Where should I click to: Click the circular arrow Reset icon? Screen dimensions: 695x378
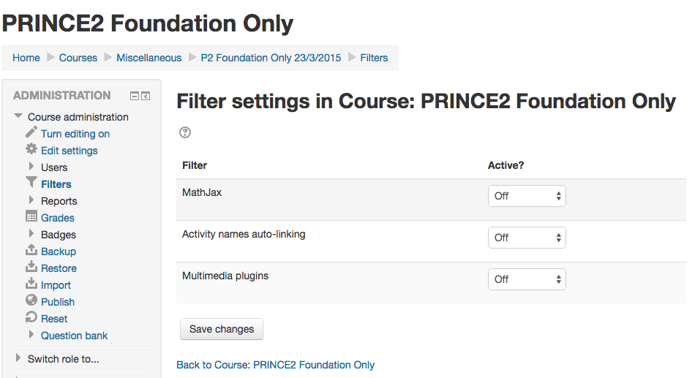click(x=31, y=317)
